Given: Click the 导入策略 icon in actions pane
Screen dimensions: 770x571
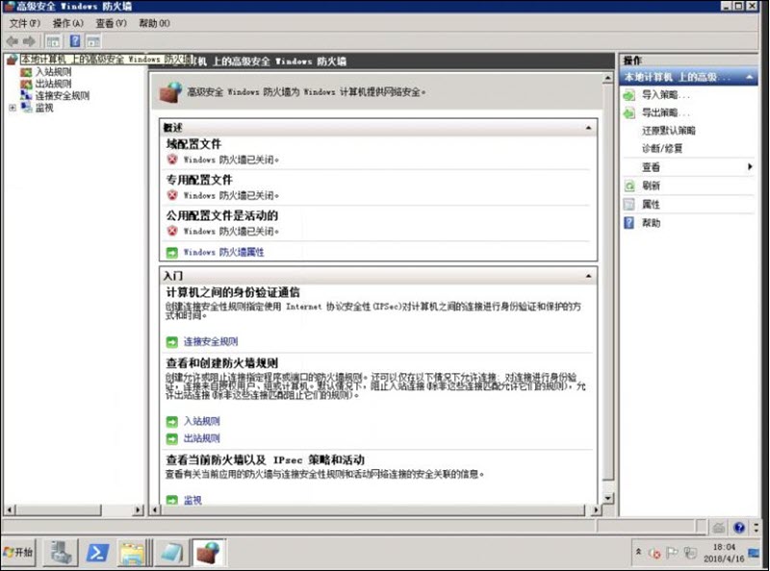Looking at the screenshot, I should [x=629, y=95].
